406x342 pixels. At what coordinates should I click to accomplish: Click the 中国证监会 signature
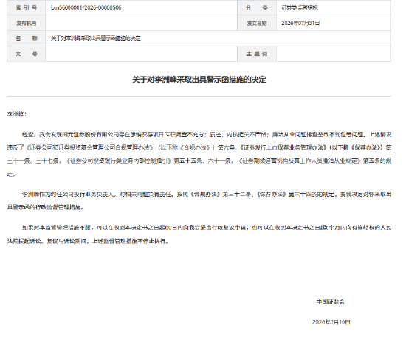(331, 301)
